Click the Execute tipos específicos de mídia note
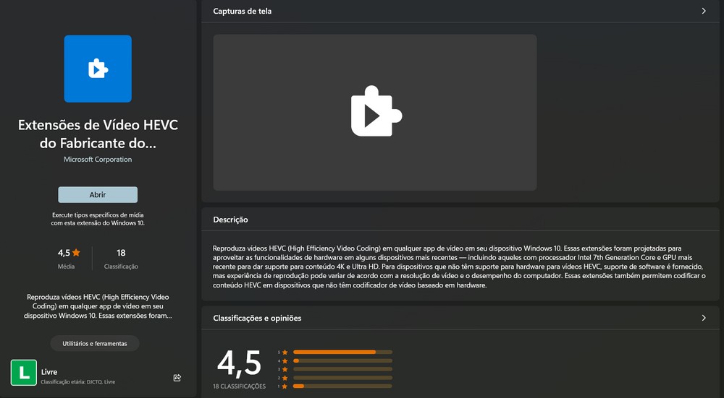Image resolution: width=724 pixels, height=398 pixels. (98, 219)
